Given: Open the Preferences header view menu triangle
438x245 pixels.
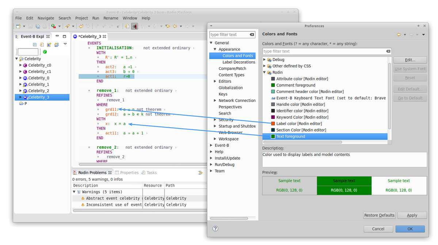Looking at the screenshot, I should click(x=423, y=35).
